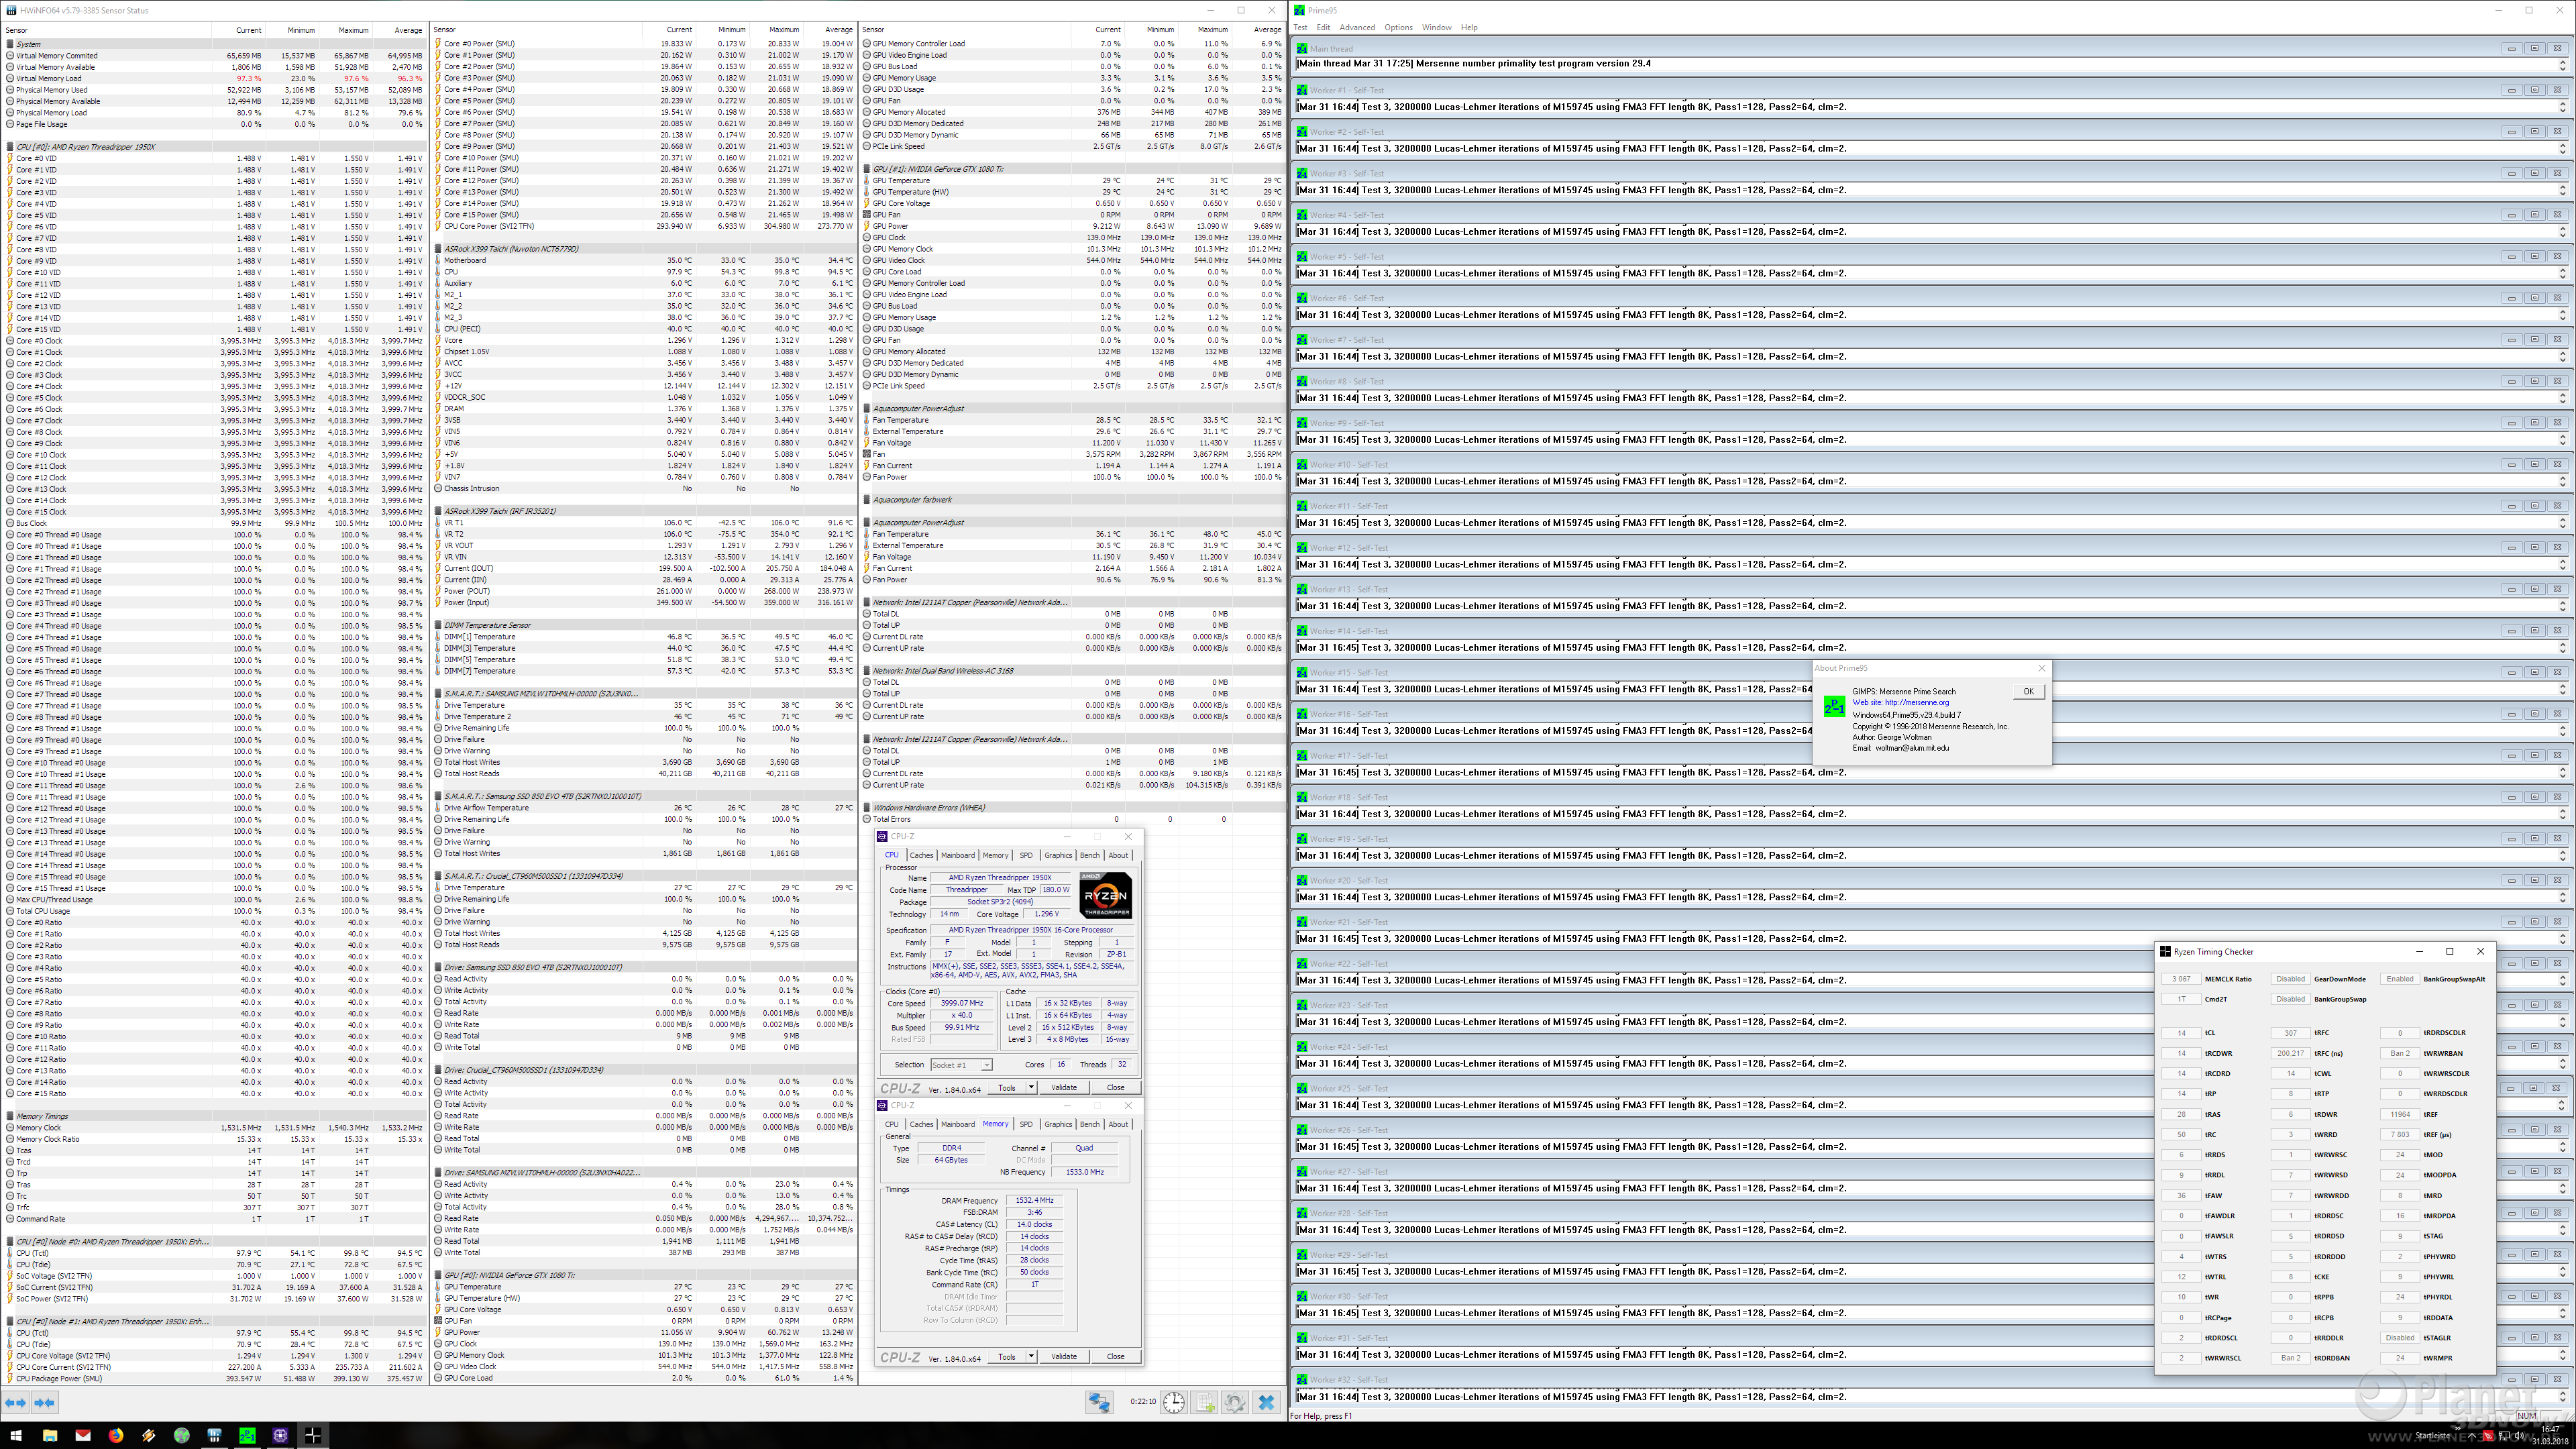The image size is (2576, 1449).
Task: Collapse Memory Timings group in HWiNFO
Action: point(10,1116)
